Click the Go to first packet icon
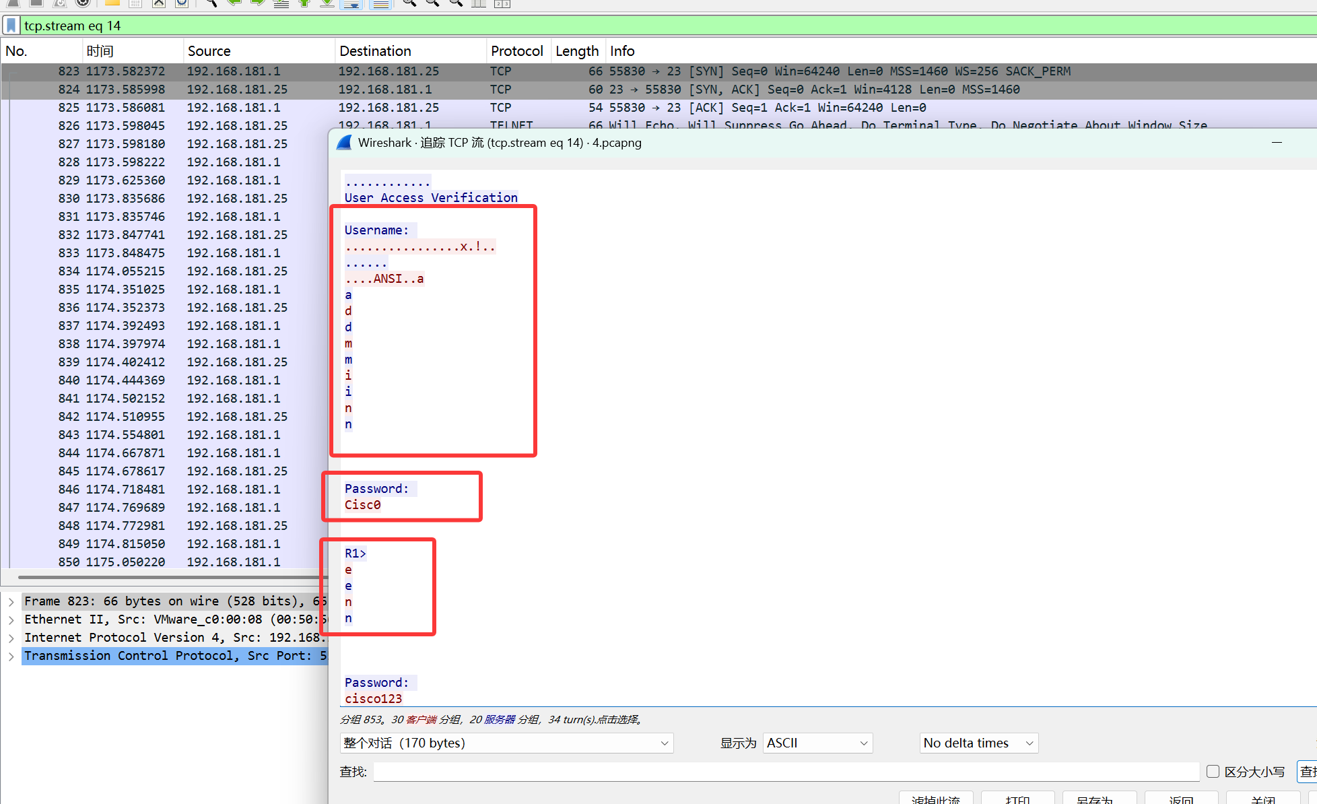Screen dimensions: 1317x804 coord(304,3)
